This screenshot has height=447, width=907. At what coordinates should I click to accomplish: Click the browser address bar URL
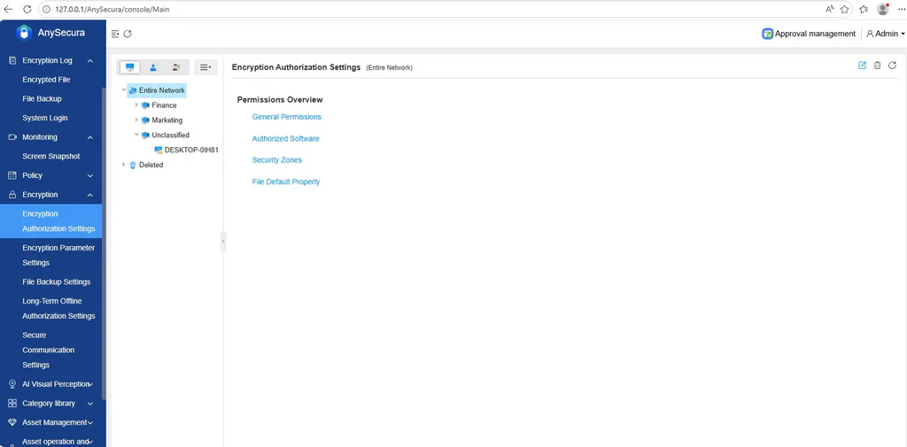[112, 9]
